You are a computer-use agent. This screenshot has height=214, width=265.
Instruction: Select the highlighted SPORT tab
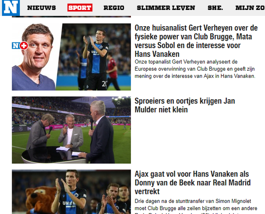click(80, 7)
